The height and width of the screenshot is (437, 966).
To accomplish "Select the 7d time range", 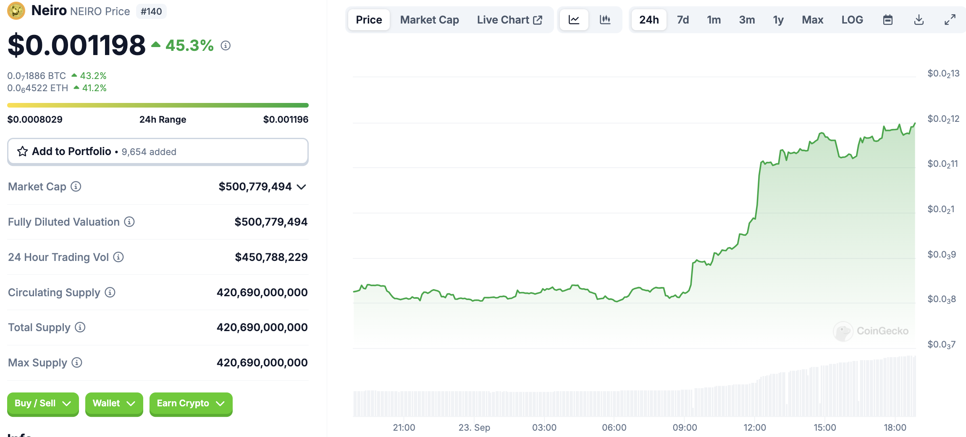I will click(682, 20).
